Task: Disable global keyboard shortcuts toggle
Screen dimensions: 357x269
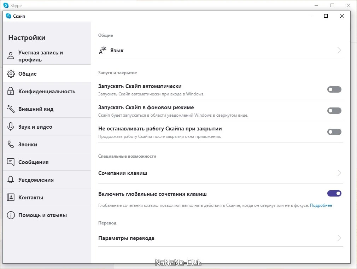Action: (x=334, y=193)
